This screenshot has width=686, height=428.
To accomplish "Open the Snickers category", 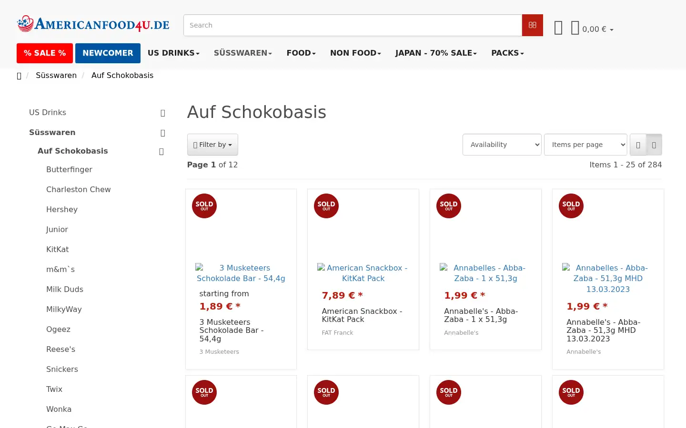I will (x=62, y=370).
